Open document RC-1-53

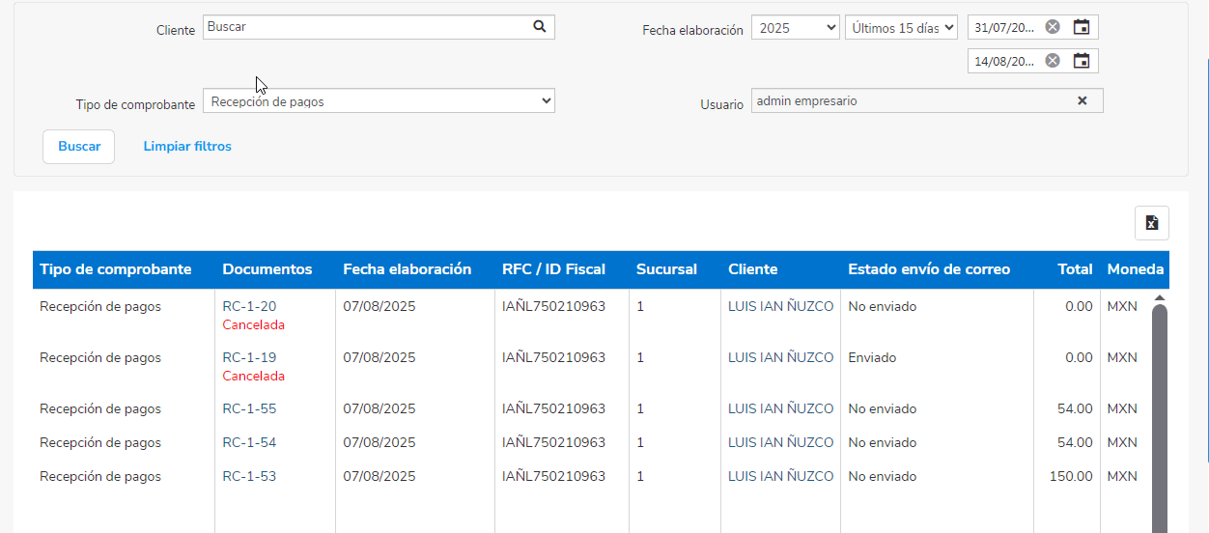[249, 476]
